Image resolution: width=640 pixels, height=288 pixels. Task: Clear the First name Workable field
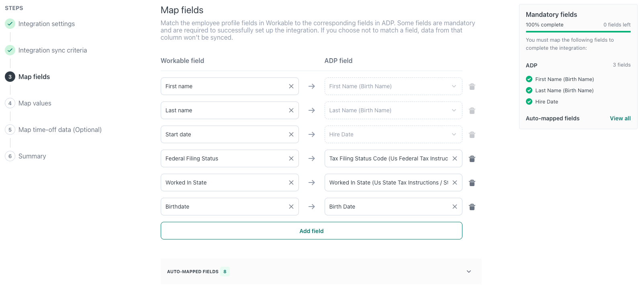pos(291,86)
